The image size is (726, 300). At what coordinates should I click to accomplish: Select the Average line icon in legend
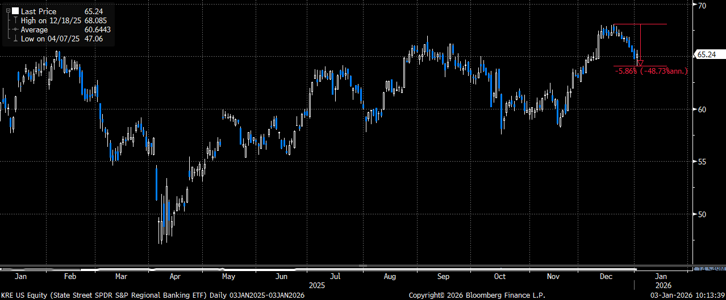click(15, 29)
